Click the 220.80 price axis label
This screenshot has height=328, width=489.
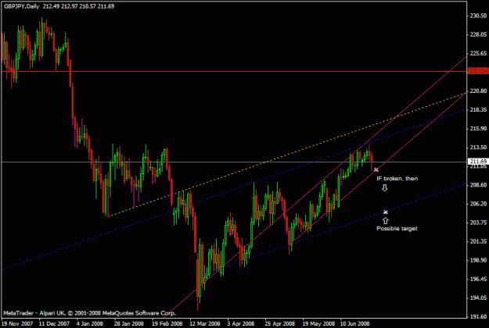(x=478, y=91)
